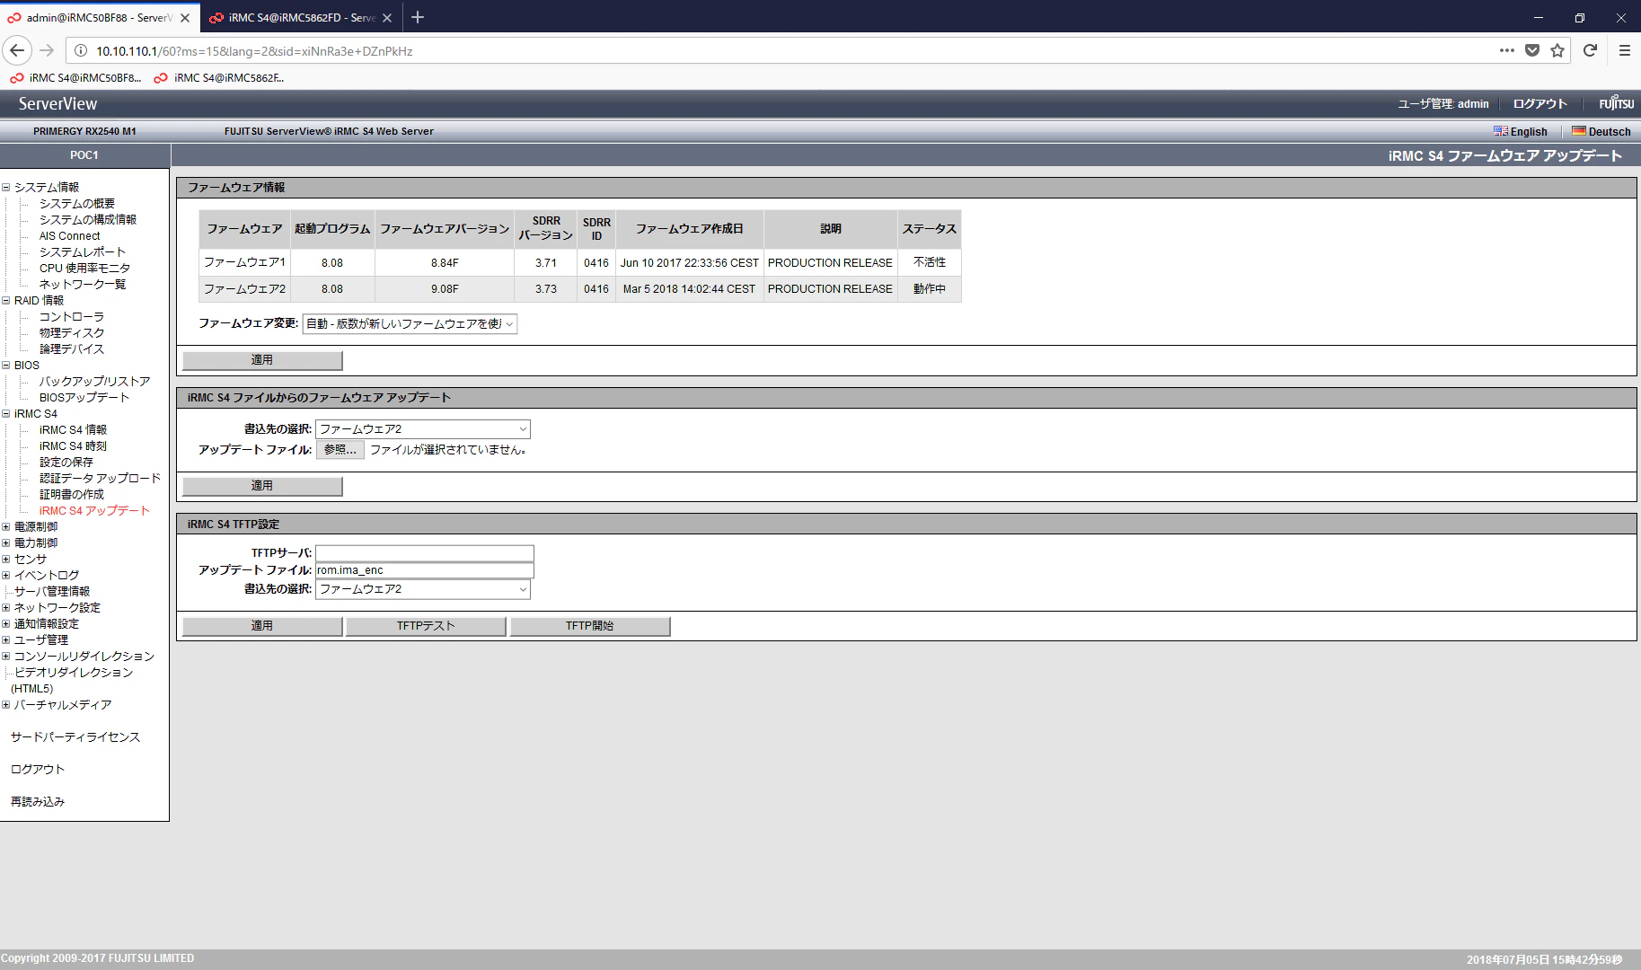The height and width of the screenshot is (970, 1641).
Task: Open the Firefox hamburger menu
Action: click(x=1624, y=50)
